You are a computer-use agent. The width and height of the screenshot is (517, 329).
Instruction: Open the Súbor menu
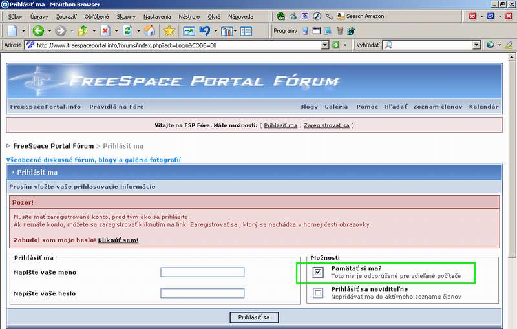coord(15,17)
